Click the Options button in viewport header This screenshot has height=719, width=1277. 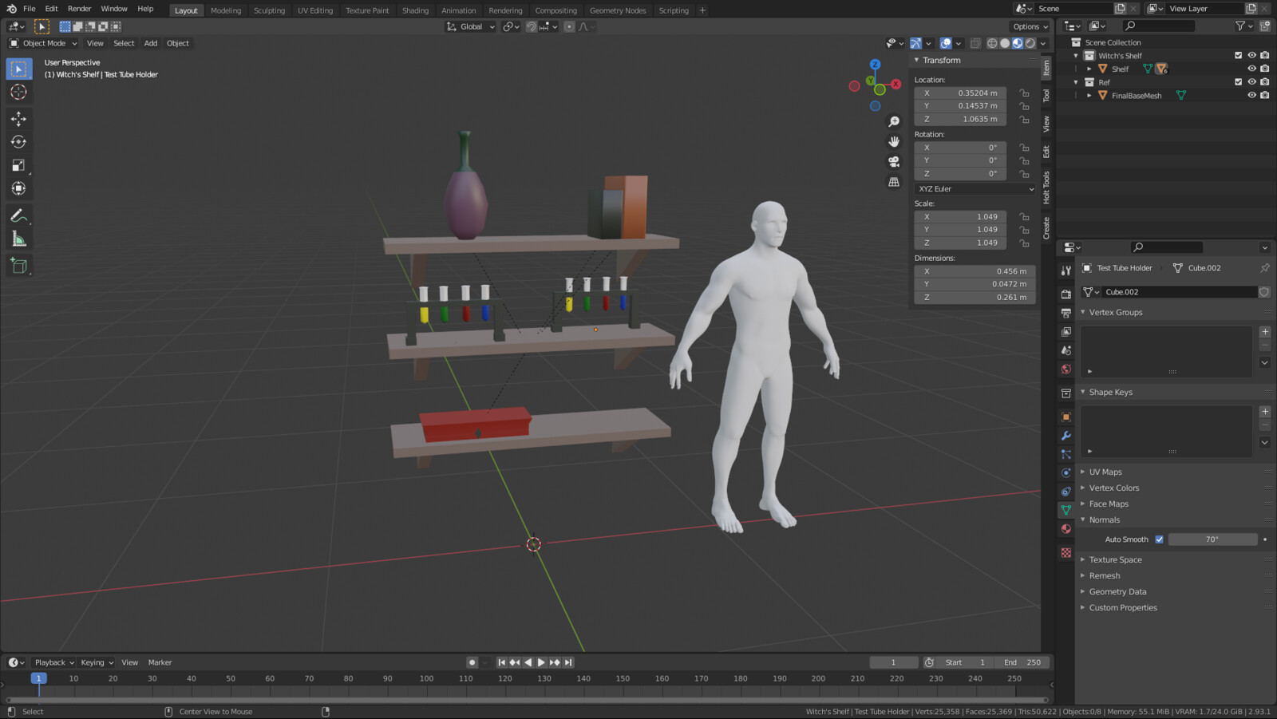1030,26
